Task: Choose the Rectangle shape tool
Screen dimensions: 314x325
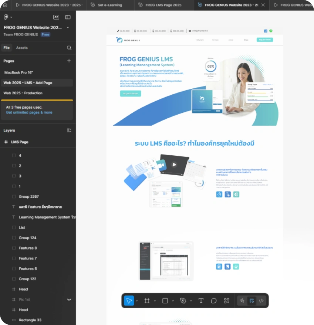Action: [x=165, y=300]
